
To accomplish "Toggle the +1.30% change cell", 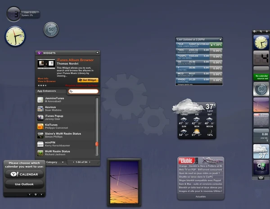I will (x=216, y=45).
